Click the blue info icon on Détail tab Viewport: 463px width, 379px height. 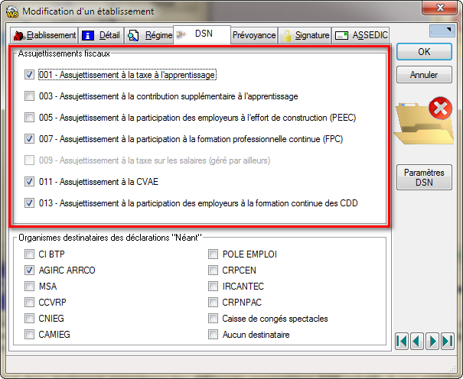[x=89, y=35]
